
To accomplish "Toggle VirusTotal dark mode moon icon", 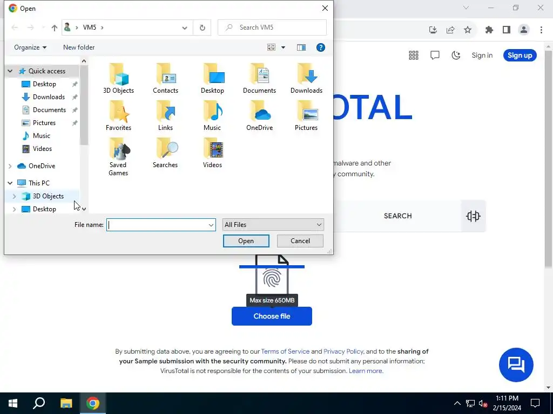I will pyautogui.click(x=456, y=56).
